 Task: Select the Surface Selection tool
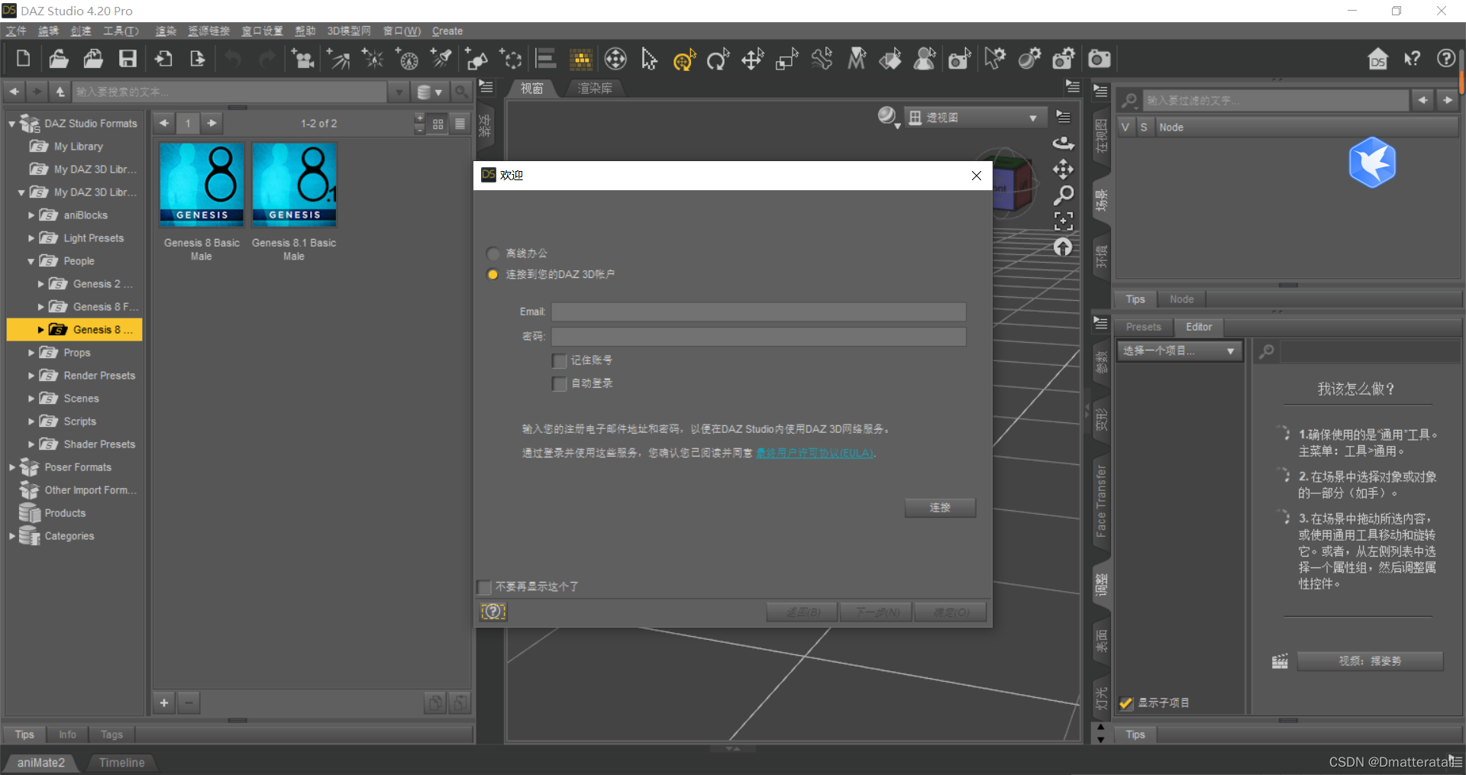tap(891, 59)
